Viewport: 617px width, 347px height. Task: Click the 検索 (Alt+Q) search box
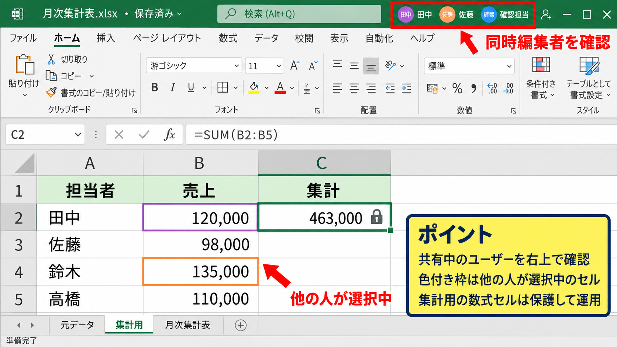(x=299, y=14)
